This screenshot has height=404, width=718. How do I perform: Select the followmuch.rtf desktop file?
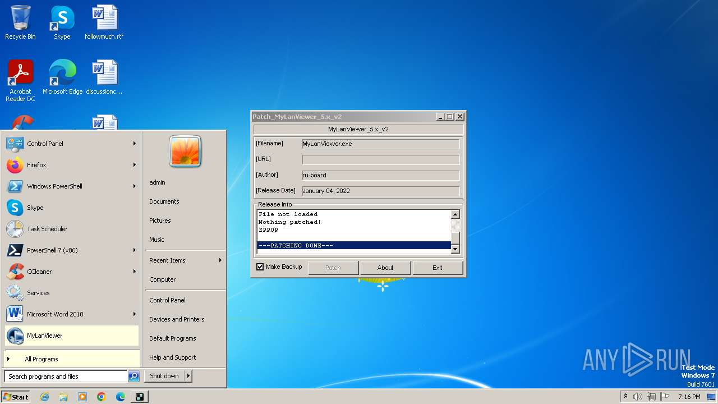(x=104, y=22)
